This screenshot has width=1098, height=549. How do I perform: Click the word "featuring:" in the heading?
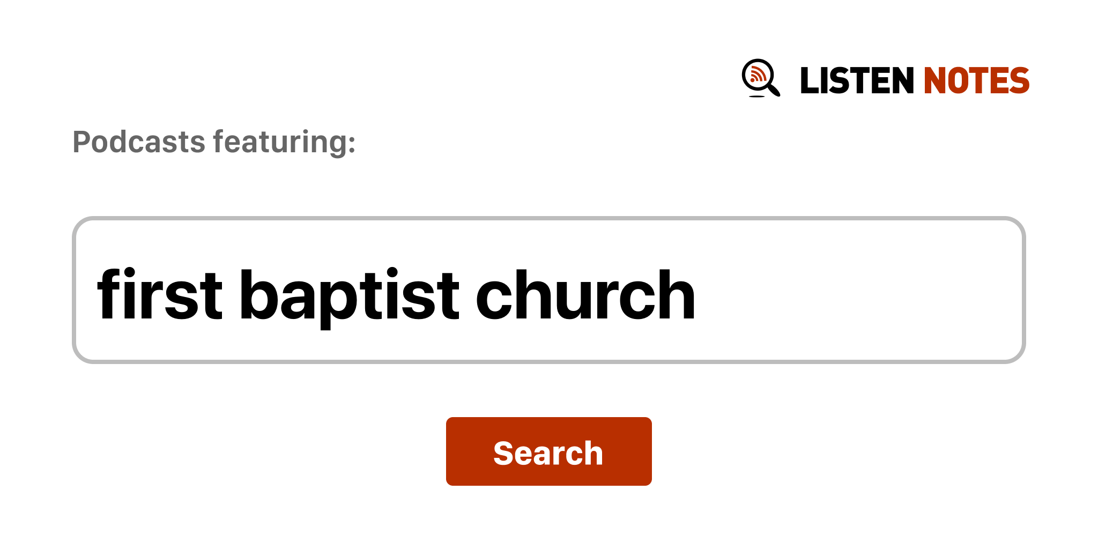pos(284,142)
